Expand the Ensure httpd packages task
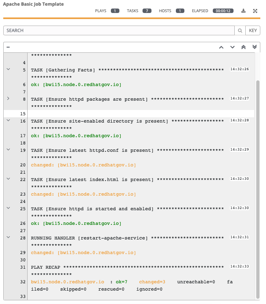The width and height of the screenshot is (266, 304). pyautogui.click(x=9, y=99)
